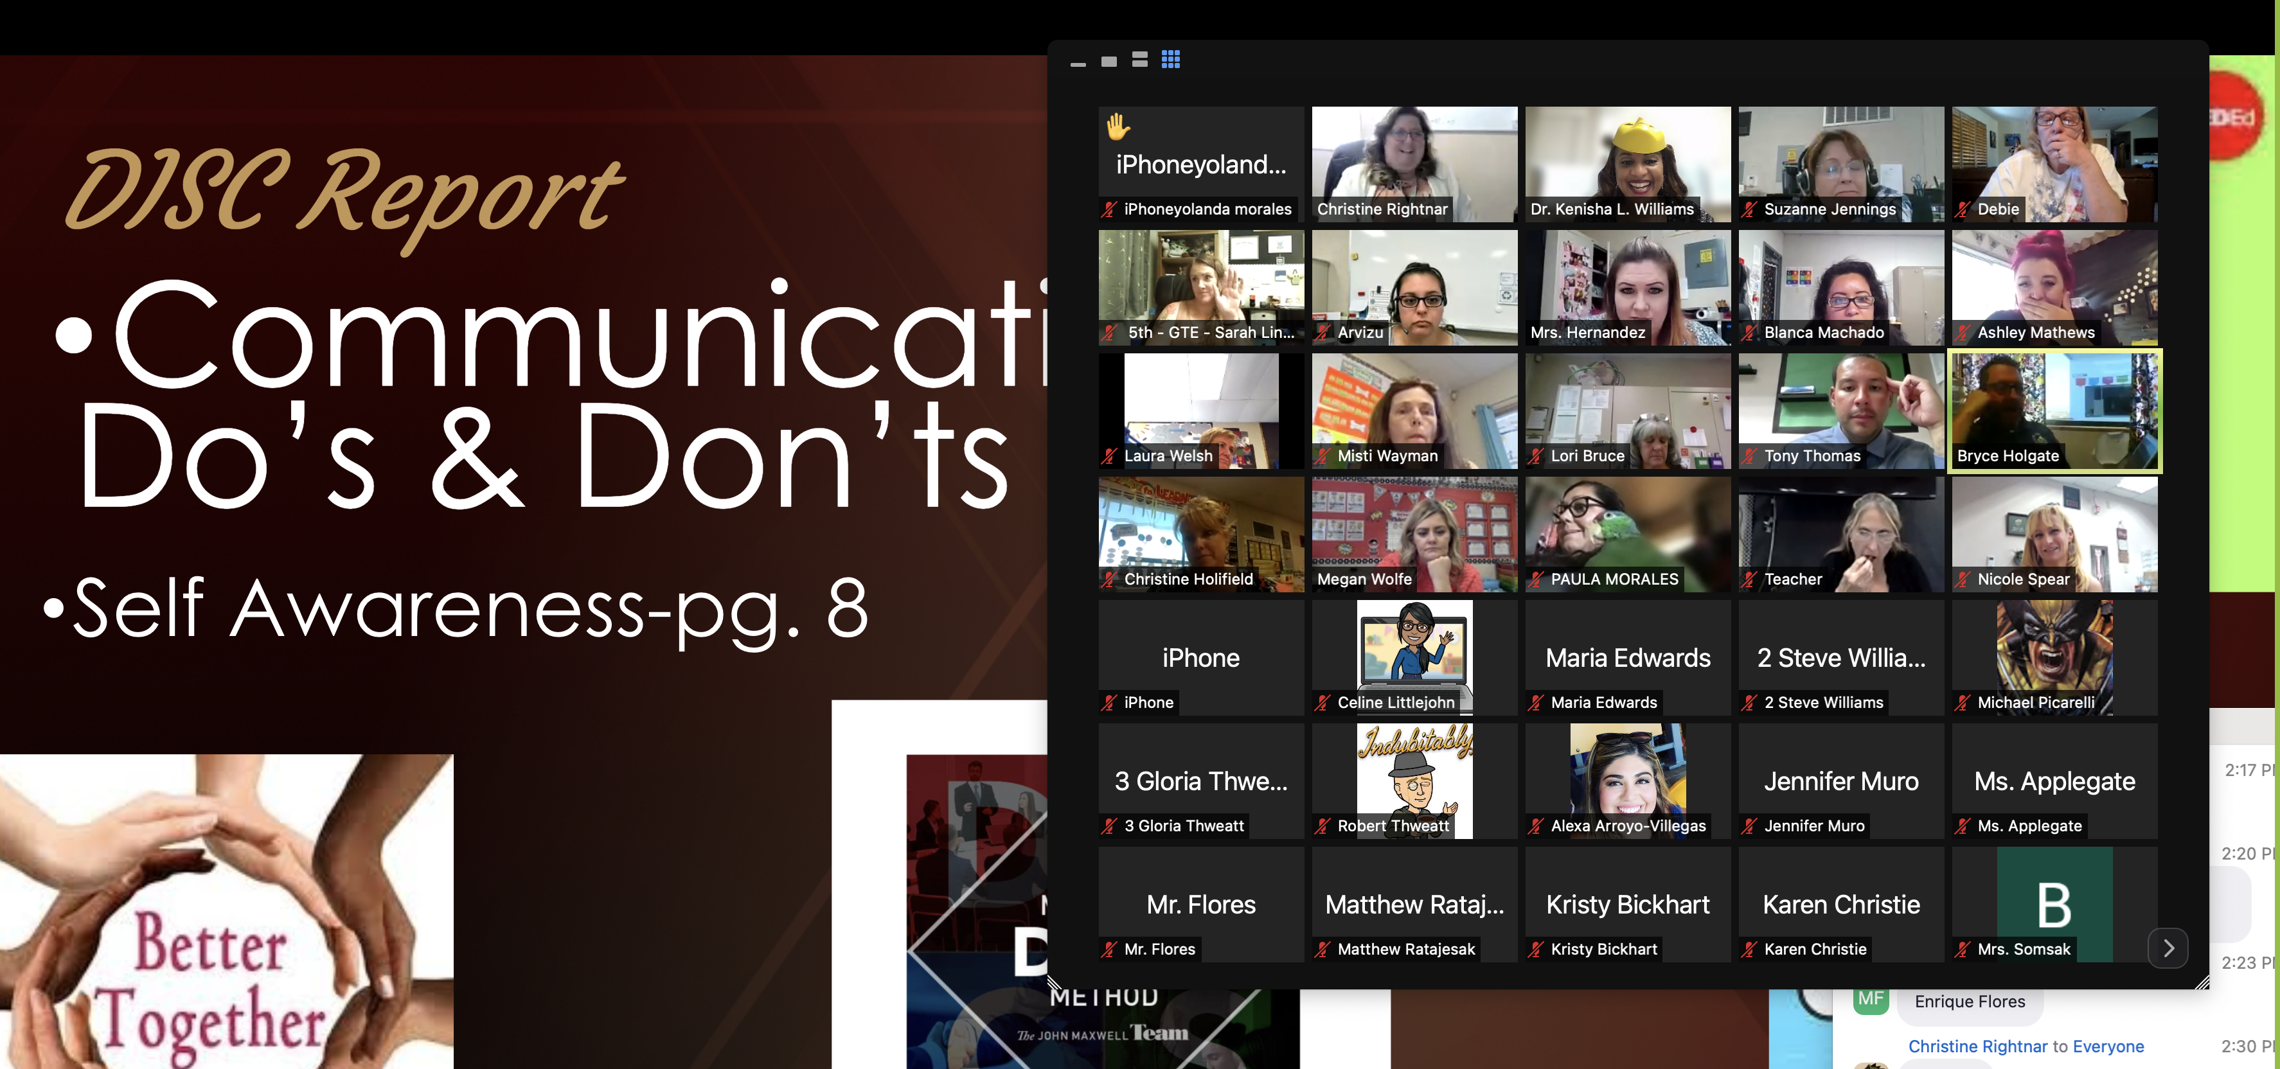2280x1069 pixels.
Task: Click muted mic icon beside Laura Welsh
Action: (1109, 455)
